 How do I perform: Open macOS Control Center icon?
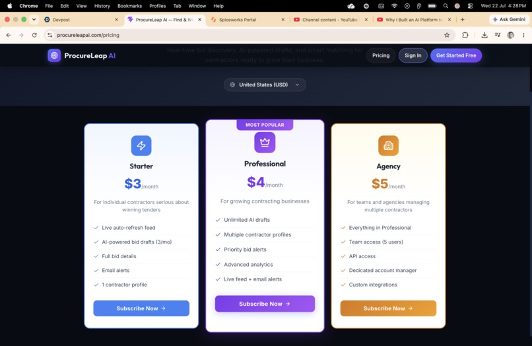[x=470, y=6]
